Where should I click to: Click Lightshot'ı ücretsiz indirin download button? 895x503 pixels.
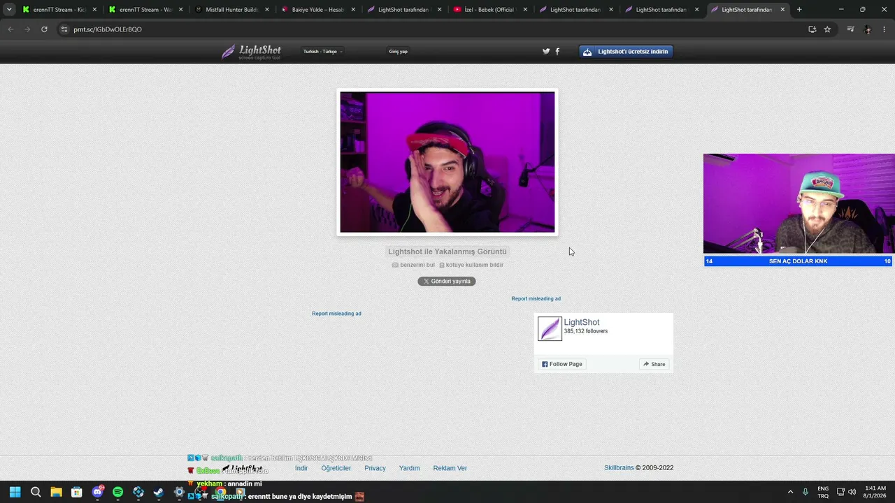coord(626,52)
